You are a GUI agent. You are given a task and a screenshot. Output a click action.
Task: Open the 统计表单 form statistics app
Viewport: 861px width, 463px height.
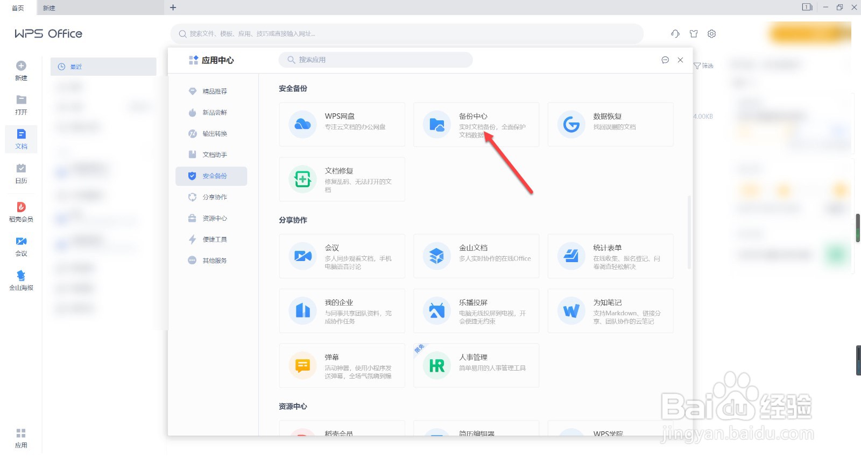click(610, 256)
